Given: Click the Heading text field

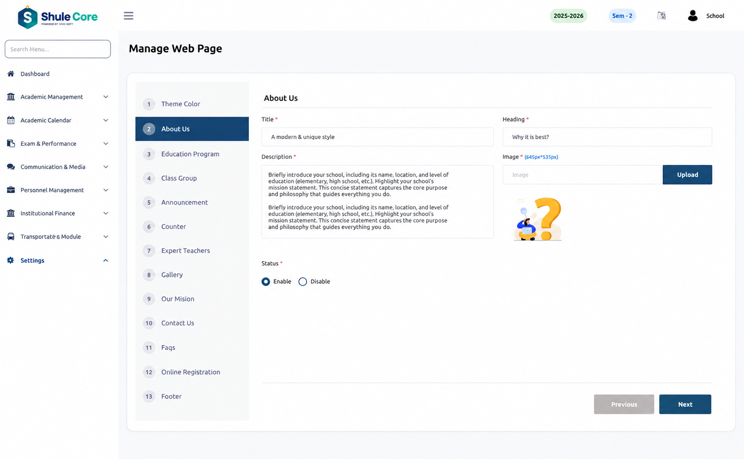Looking at the screenshot, I should click(607, 137).
